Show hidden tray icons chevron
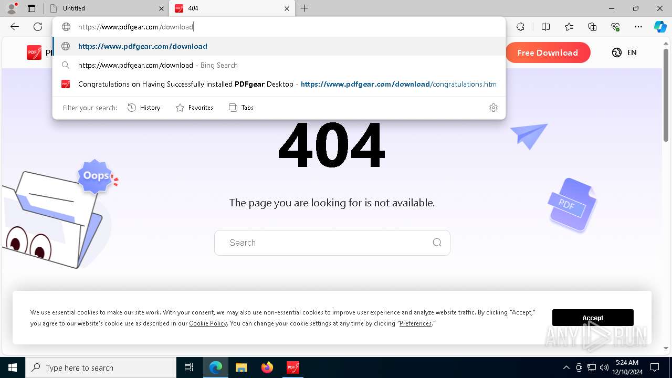The image size is (672, 378). pos(566,367)
